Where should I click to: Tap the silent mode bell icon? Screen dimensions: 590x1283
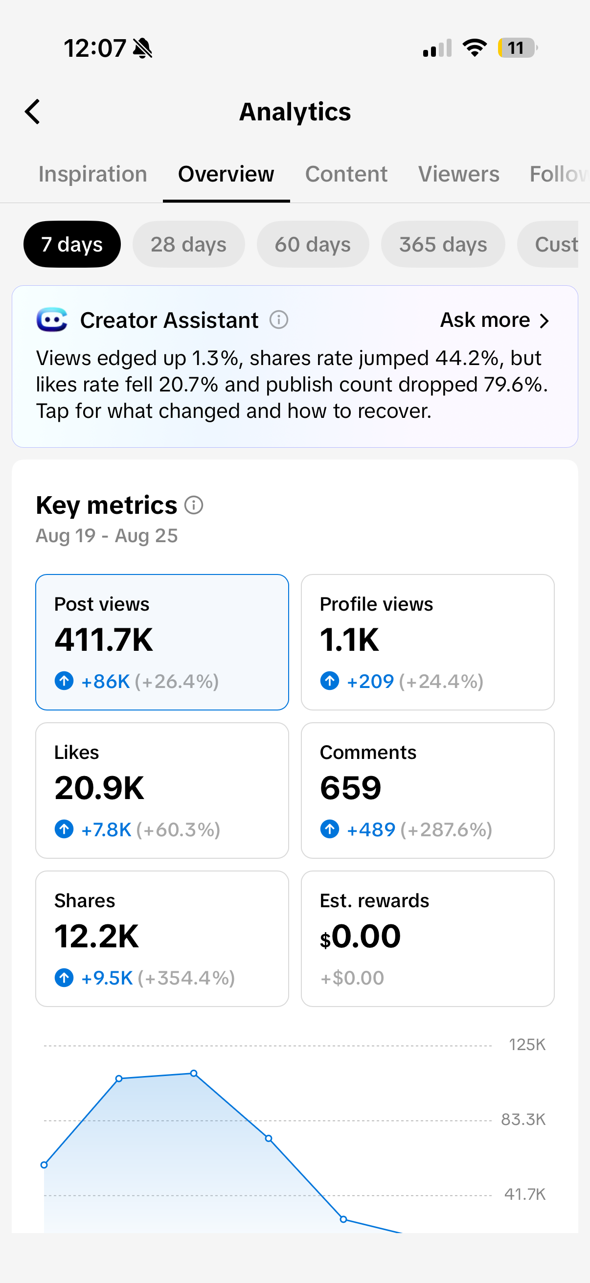click(143, 48)
